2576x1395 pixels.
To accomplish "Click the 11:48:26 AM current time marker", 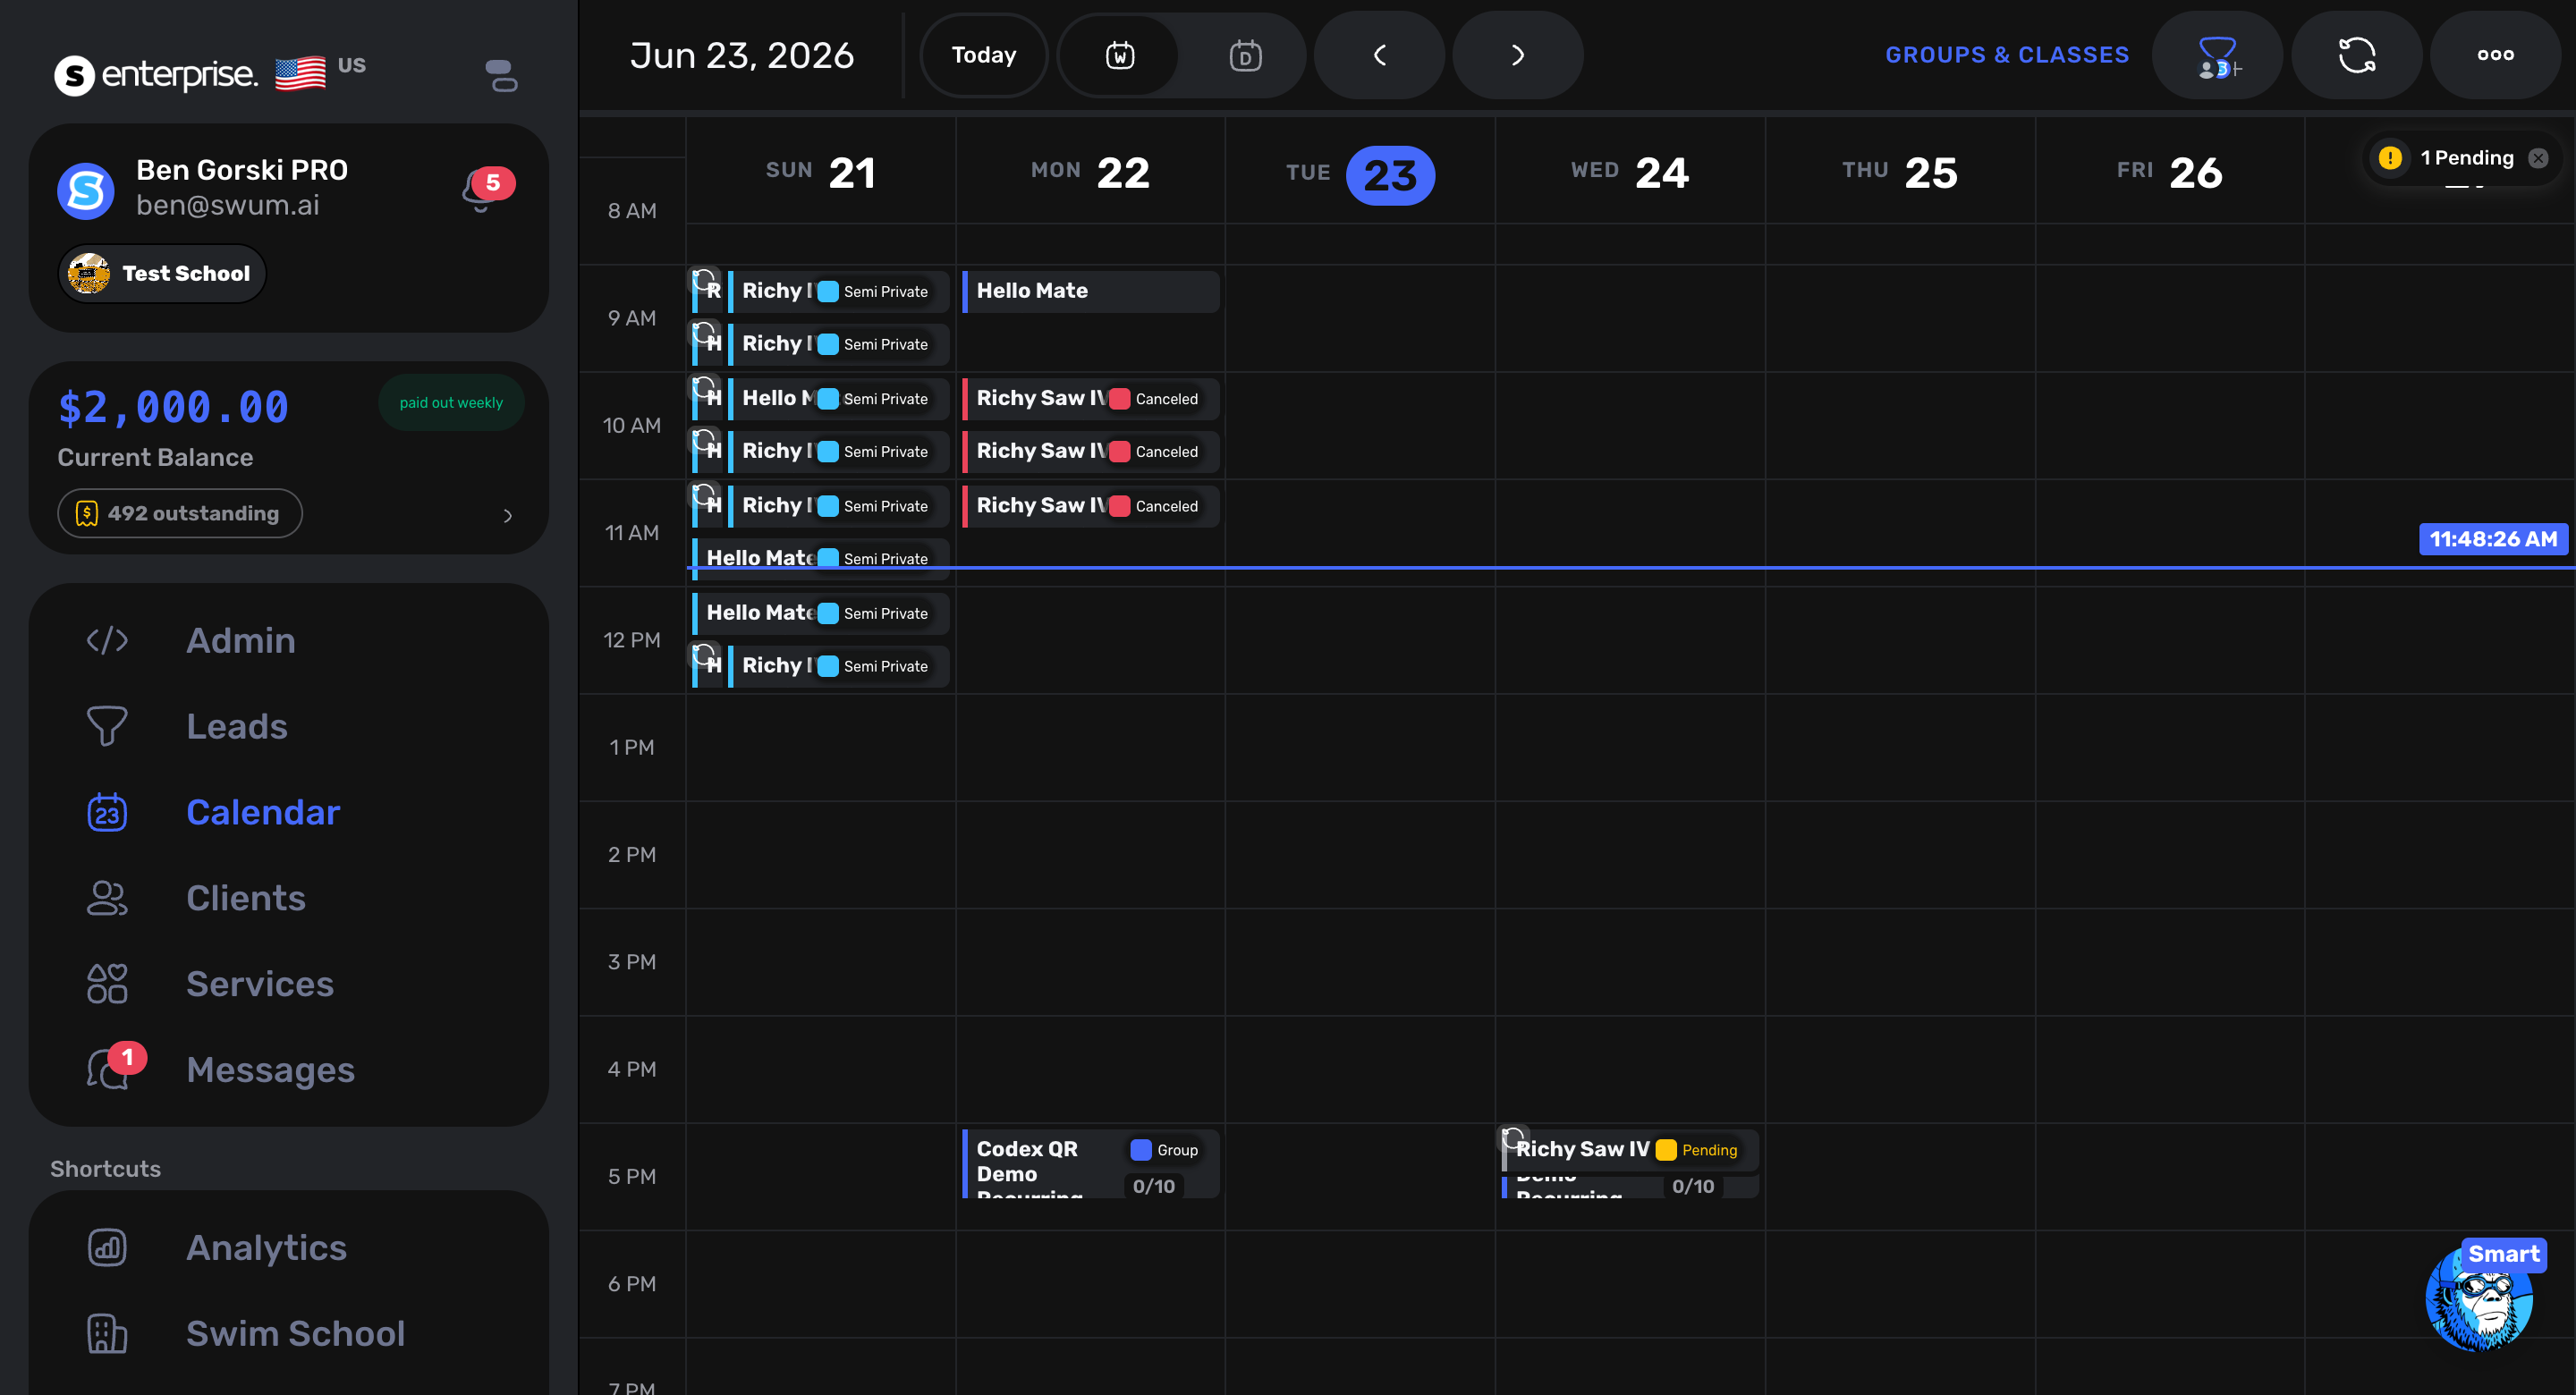I will click(x=2492, y=539).
